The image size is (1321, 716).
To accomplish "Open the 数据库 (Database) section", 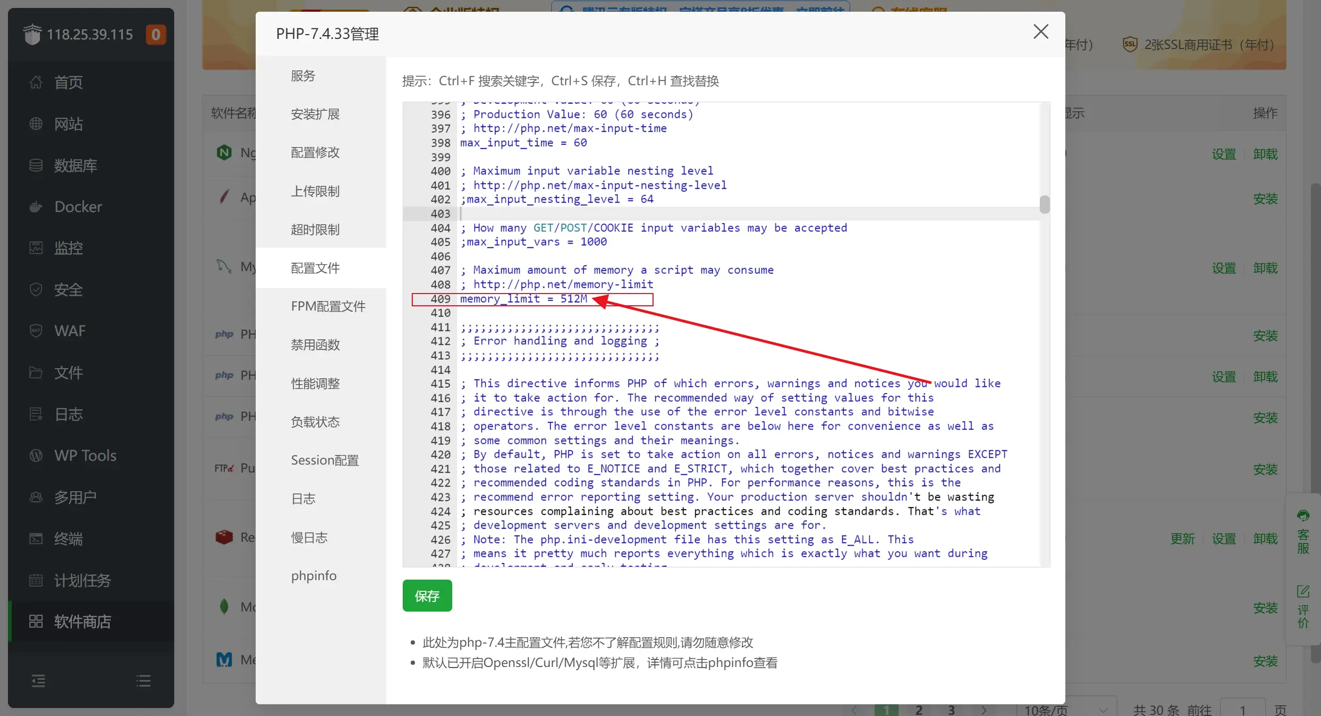I will [x=75, y=165].
